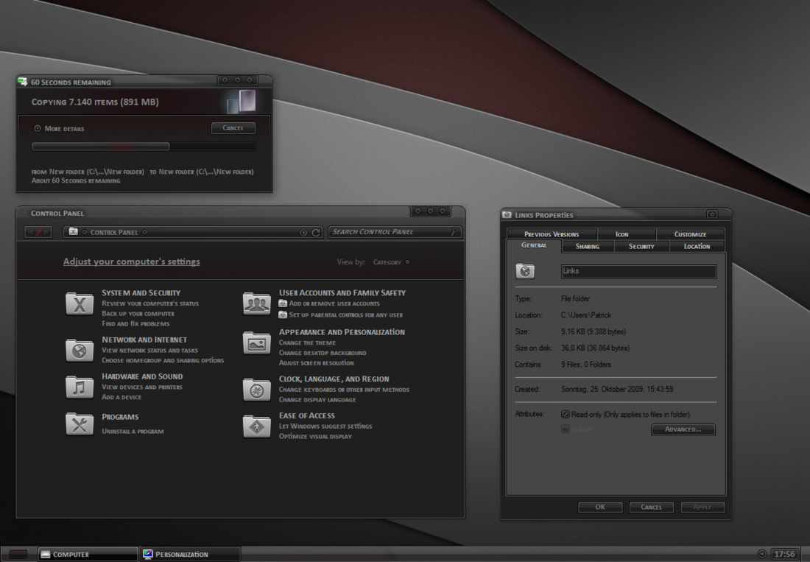
Task: Open the View by Category dropdown
Action: 392,262
